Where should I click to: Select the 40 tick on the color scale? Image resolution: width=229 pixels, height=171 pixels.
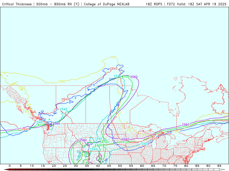(98, 166)
